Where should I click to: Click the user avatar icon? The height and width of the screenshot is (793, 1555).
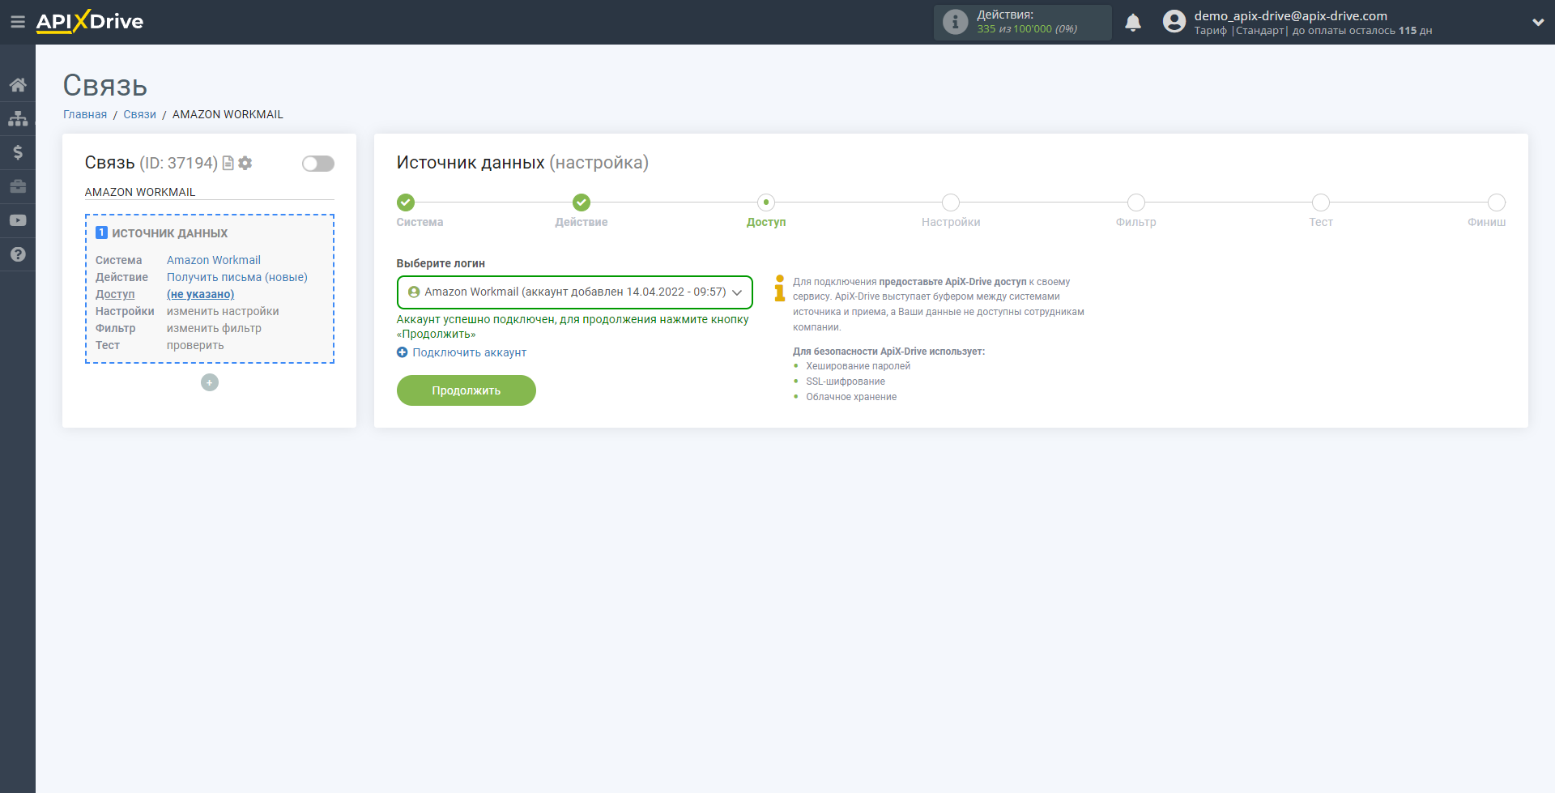click(1174, 22)
